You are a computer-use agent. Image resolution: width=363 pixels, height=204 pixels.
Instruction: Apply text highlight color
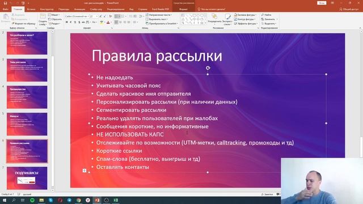102,22
